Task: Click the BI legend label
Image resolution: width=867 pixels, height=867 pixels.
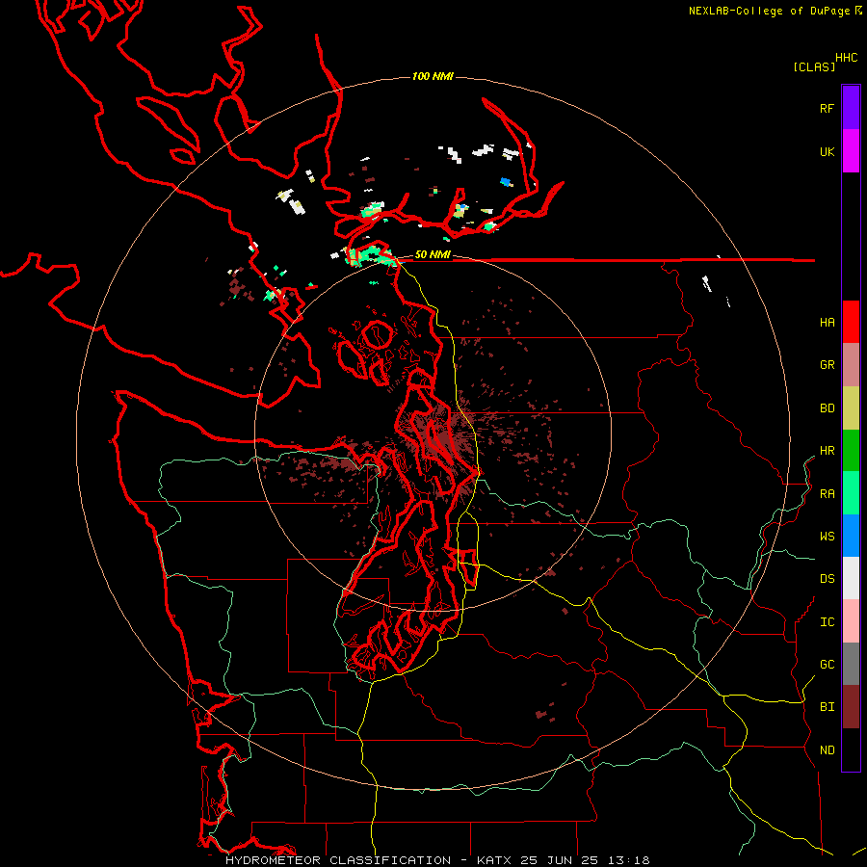Action: (827, 707)
